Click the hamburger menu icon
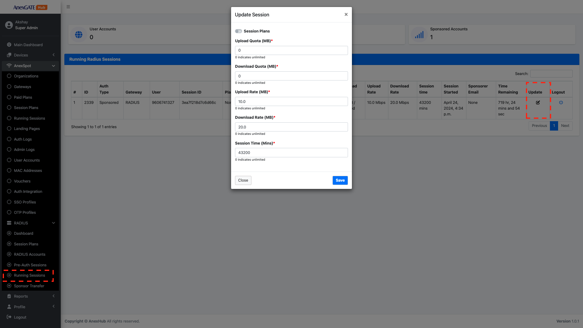The width and height of the screenshot is (583, 328). [68, 7]
